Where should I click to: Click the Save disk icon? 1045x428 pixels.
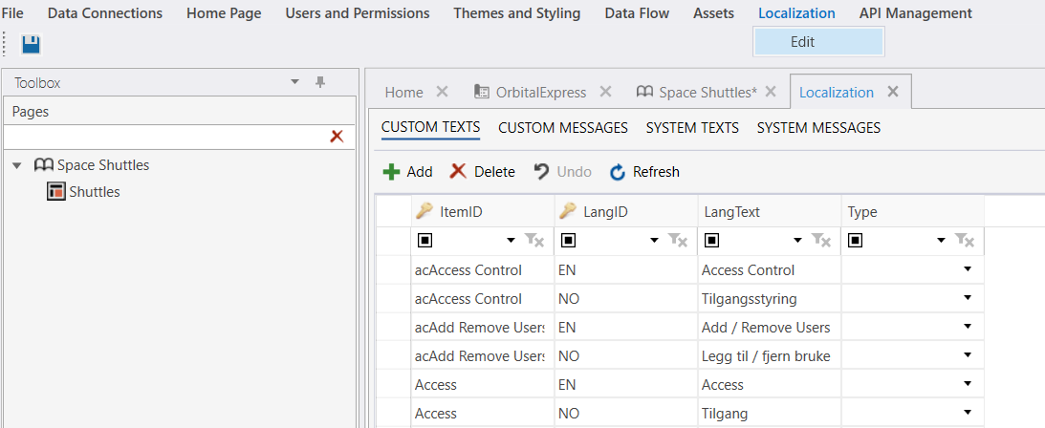(x=31, y=45)
